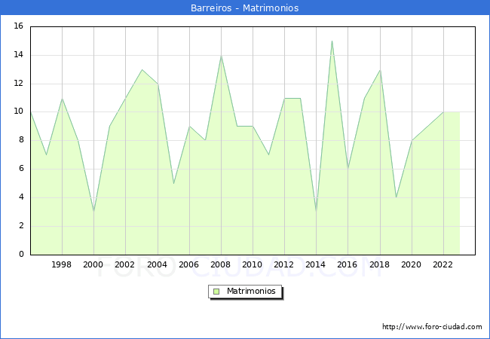Click the chart title Barreiros - Matrimonios
The height and width of the screenshot is (339, 490).
[x=245, y=8]
